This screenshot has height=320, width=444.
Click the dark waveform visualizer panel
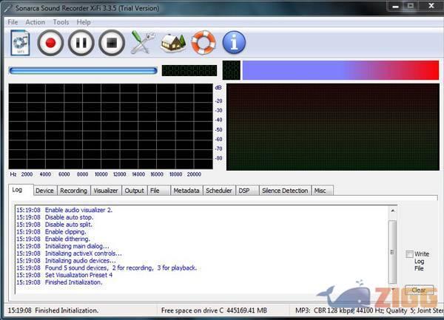[x=333, y=127]
